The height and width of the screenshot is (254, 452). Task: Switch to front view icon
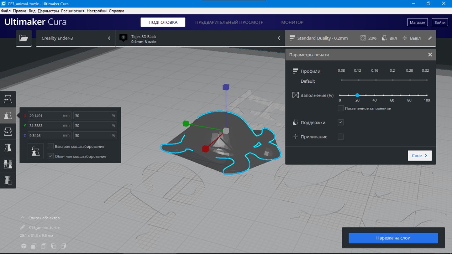[x=34, y=246]
